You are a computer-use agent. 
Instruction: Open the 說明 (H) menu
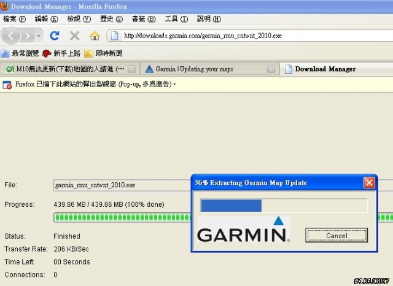pyautogui.click(x=209, y=19)
